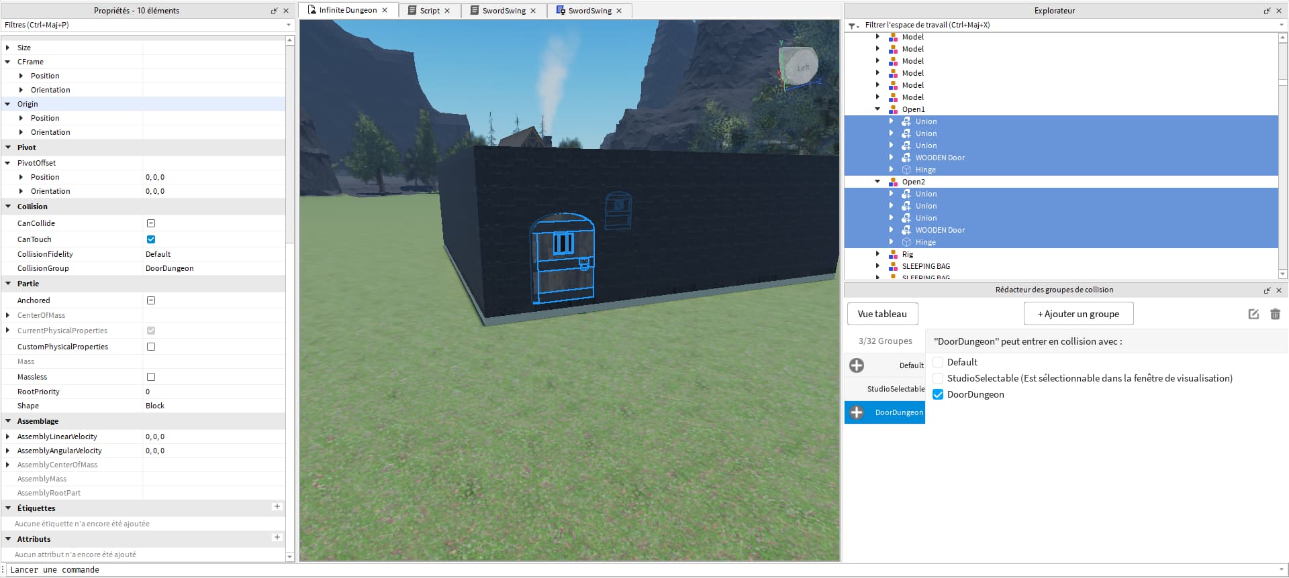This screenshot has height=578, width=1289.
Task: Collapse the Pivot section
Action: pyautogui.click(x=7, y=148)
